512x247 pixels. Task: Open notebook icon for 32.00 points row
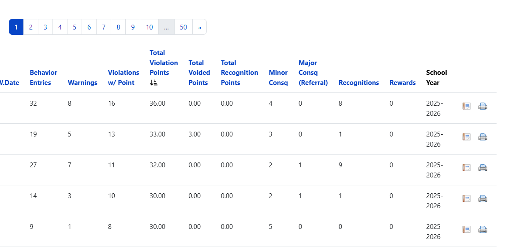click(466, 167)
